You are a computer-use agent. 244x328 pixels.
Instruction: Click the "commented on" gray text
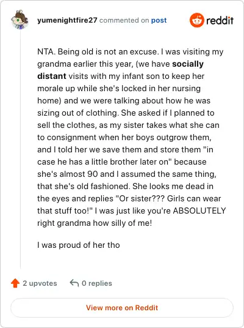[x=124, y=20]
